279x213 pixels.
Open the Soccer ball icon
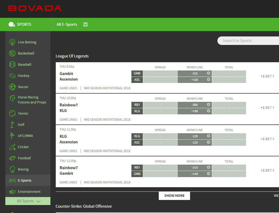tap(12, 87)
